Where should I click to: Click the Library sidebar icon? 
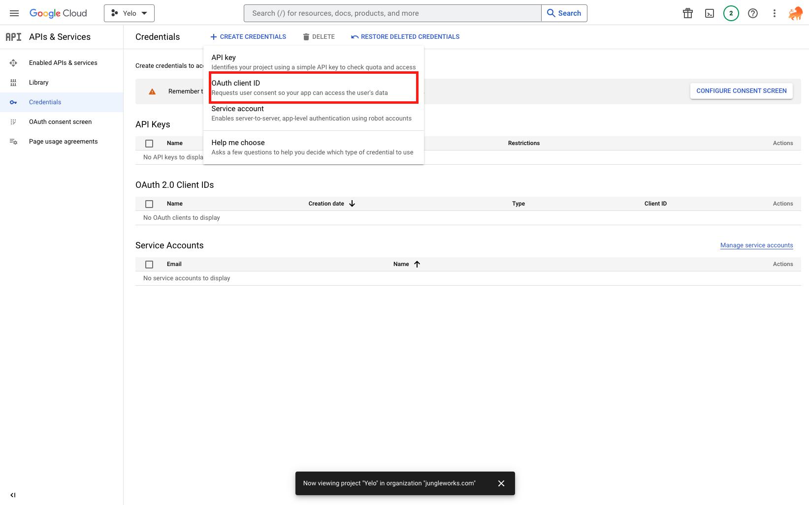coord(13,83)
